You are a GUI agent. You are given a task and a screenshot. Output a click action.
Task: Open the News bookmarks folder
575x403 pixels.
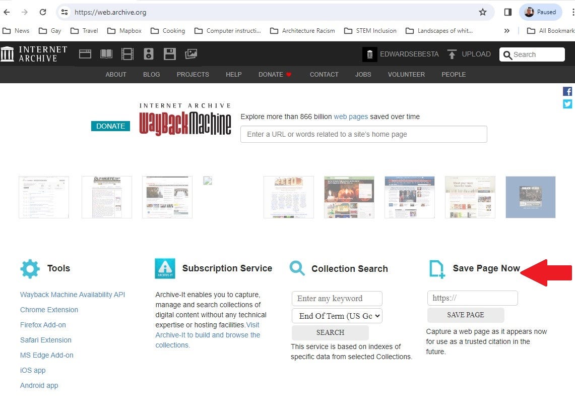[x=16, y=31]
